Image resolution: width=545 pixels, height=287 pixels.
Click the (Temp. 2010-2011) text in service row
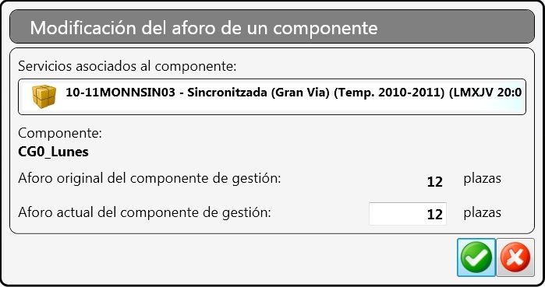point(389,93)
